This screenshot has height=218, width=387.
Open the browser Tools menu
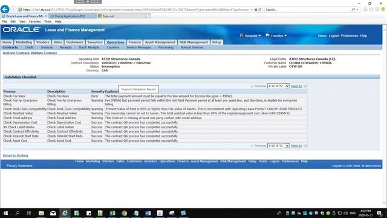(48, 22)
